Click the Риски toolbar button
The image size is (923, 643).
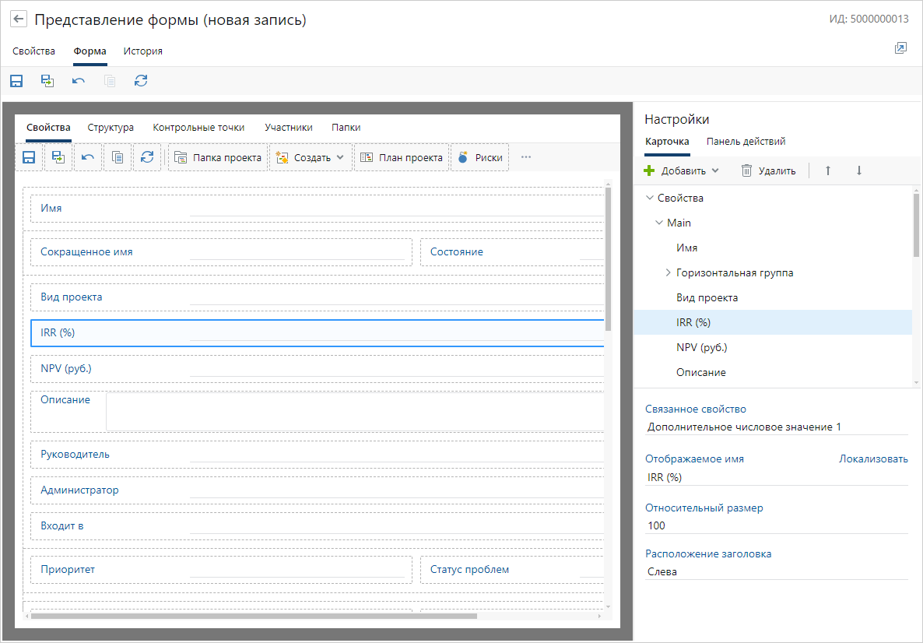[479, 157]
